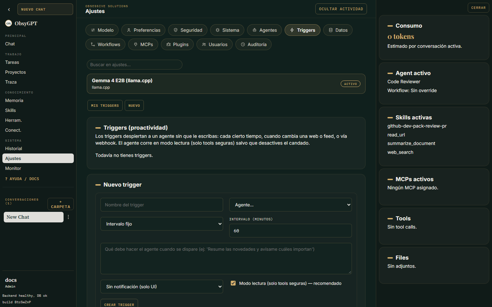Click the Buscar en ajustes search field
Viewport: 492px width, 307px height.
tap(135, 64)
